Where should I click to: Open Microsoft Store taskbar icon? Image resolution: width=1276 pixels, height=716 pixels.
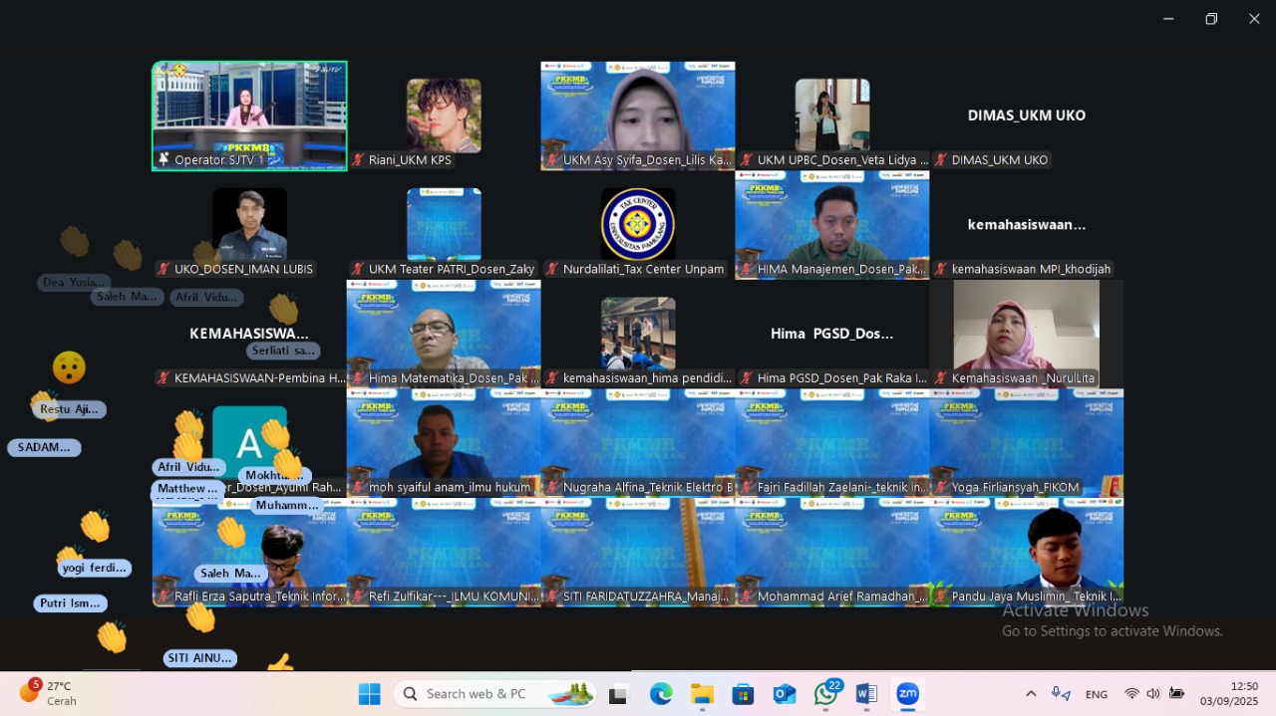(x=743, y=694)
